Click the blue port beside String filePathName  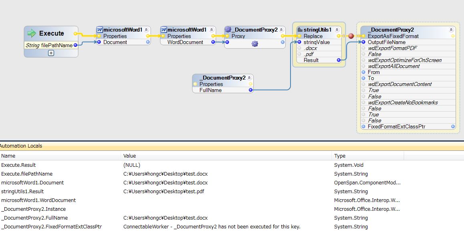tap(75, 45)
